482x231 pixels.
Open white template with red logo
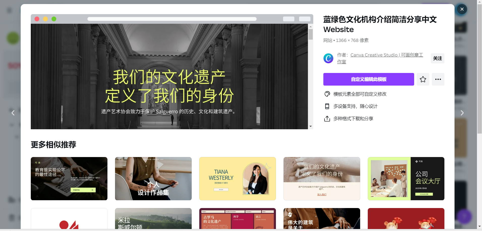(69, 219)
